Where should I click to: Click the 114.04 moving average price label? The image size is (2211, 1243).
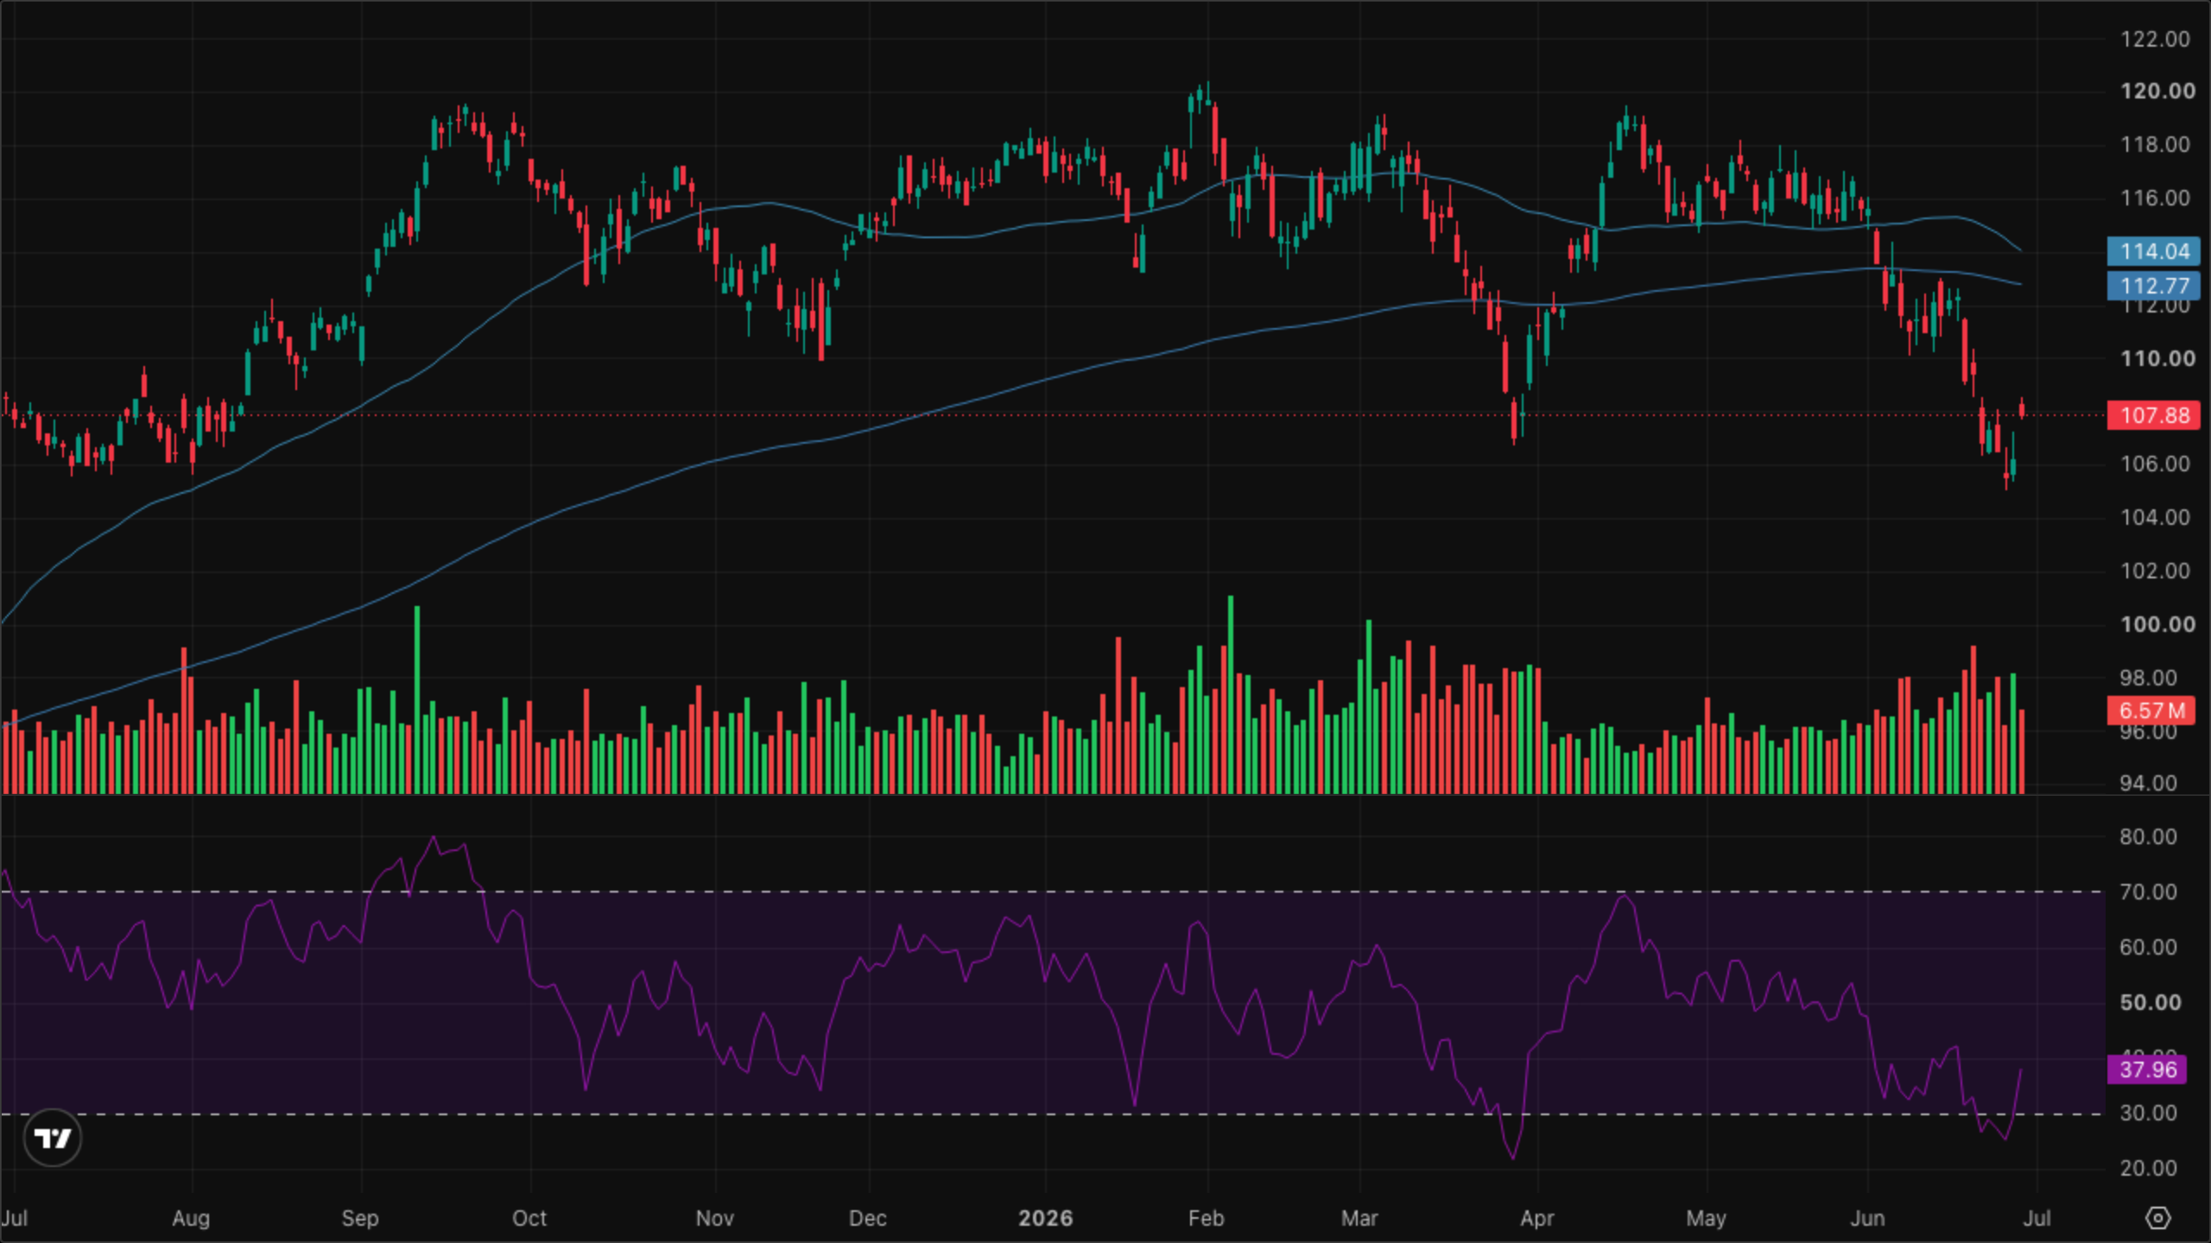(2154, 251)
